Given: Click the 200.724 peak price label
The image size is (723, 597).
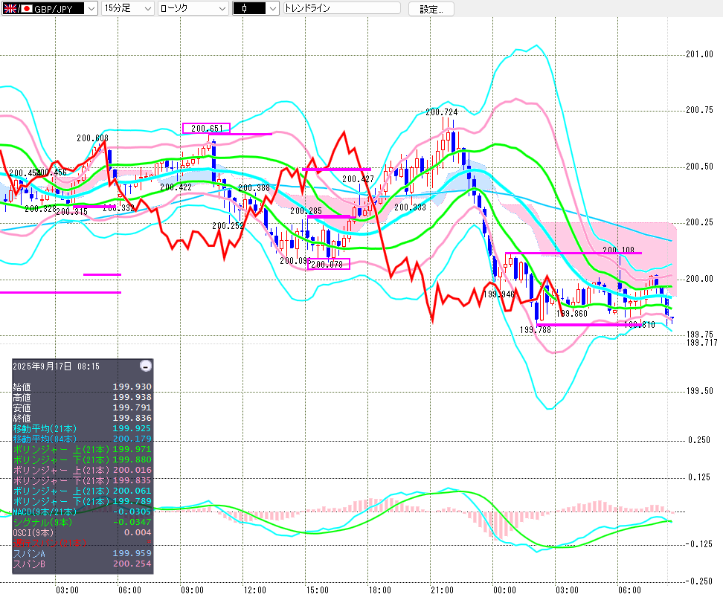Looking at the screenshot, I should point(441,112).
